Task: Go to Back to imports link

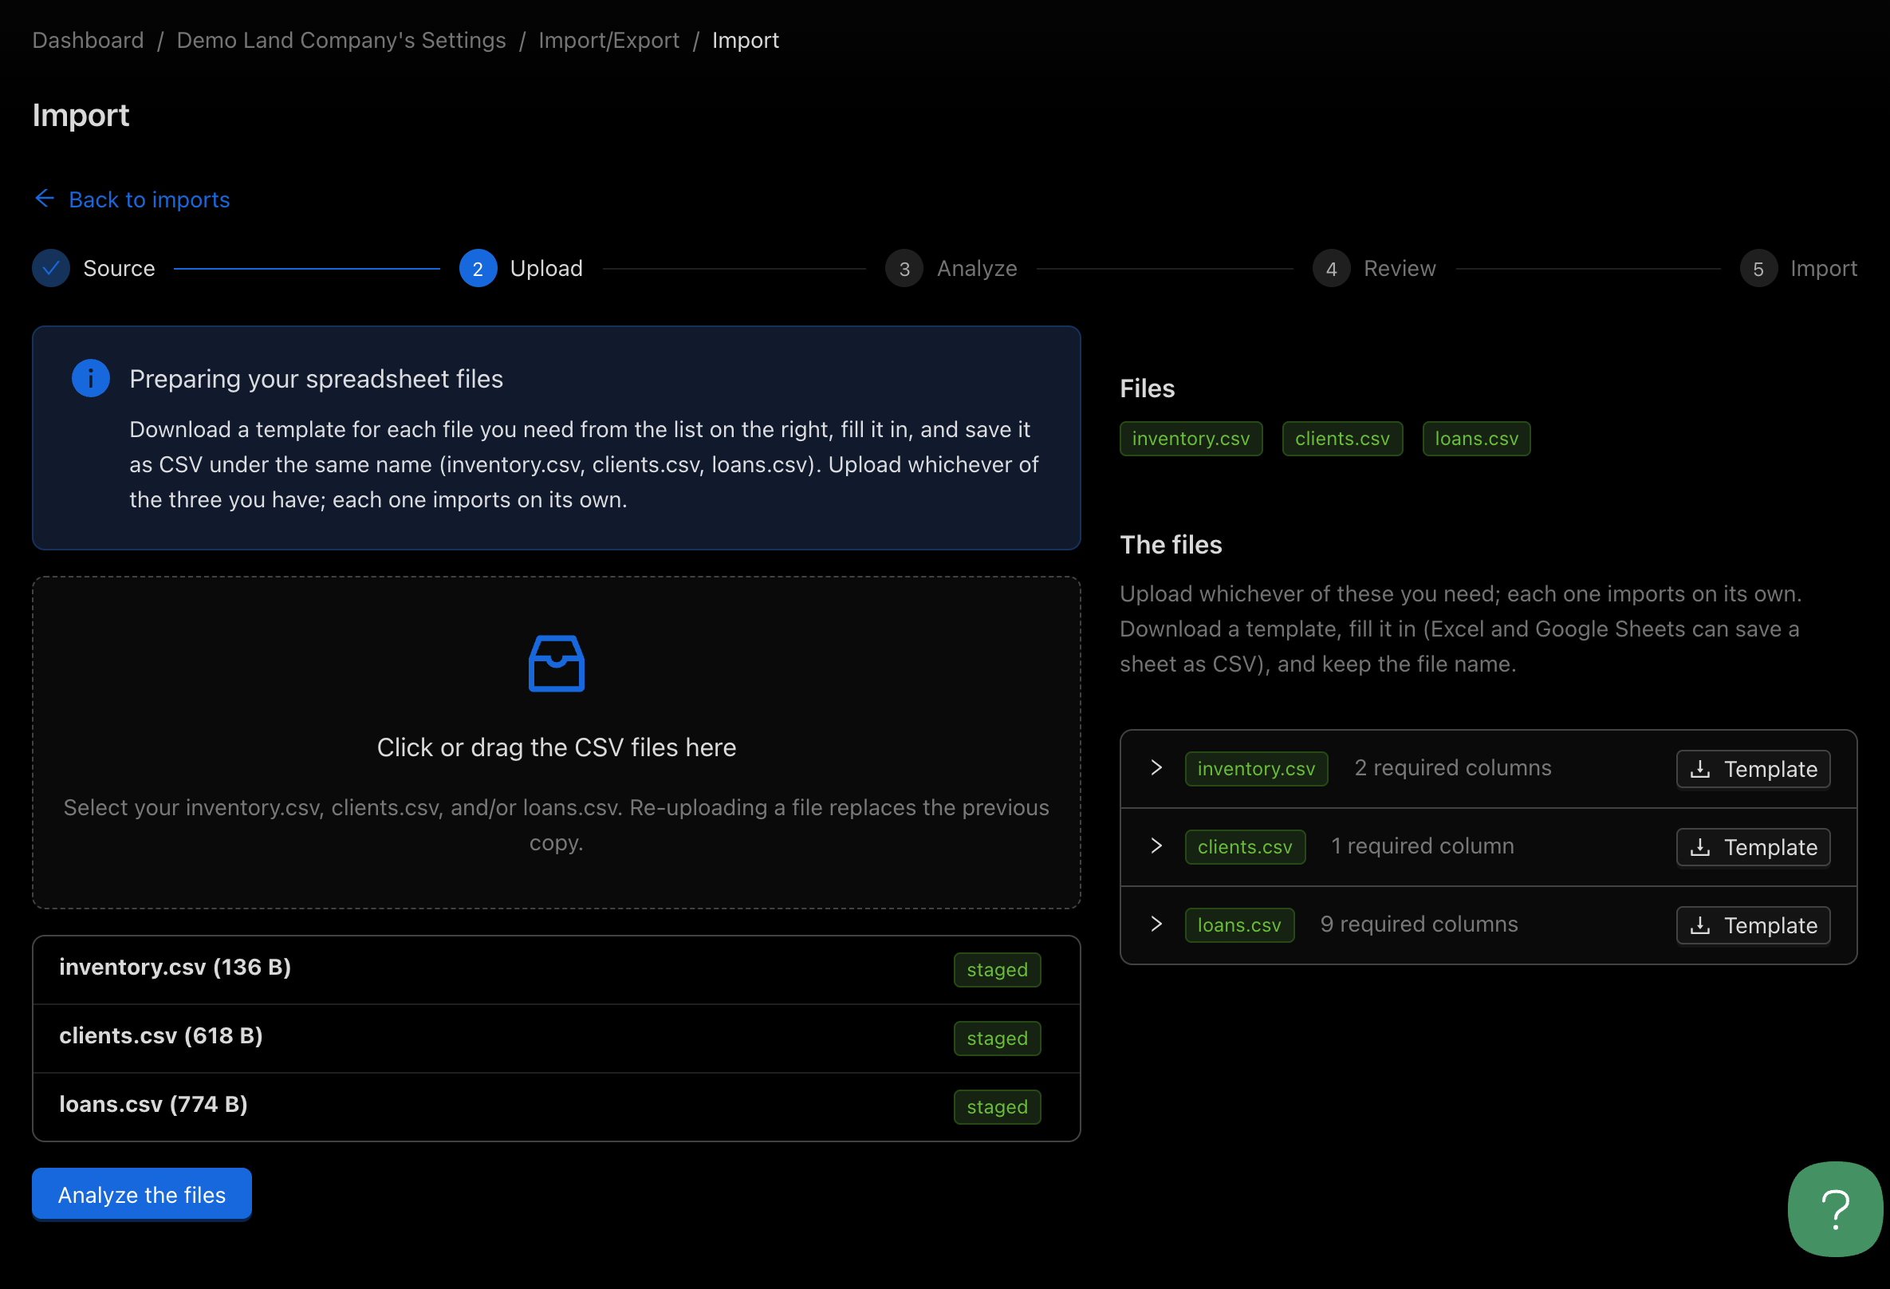Action: (x=150, y=199)
